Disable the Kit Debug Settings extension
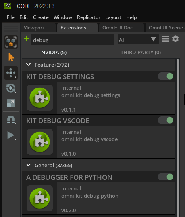This screenshot has height=217, width=185. pos(166,76)
